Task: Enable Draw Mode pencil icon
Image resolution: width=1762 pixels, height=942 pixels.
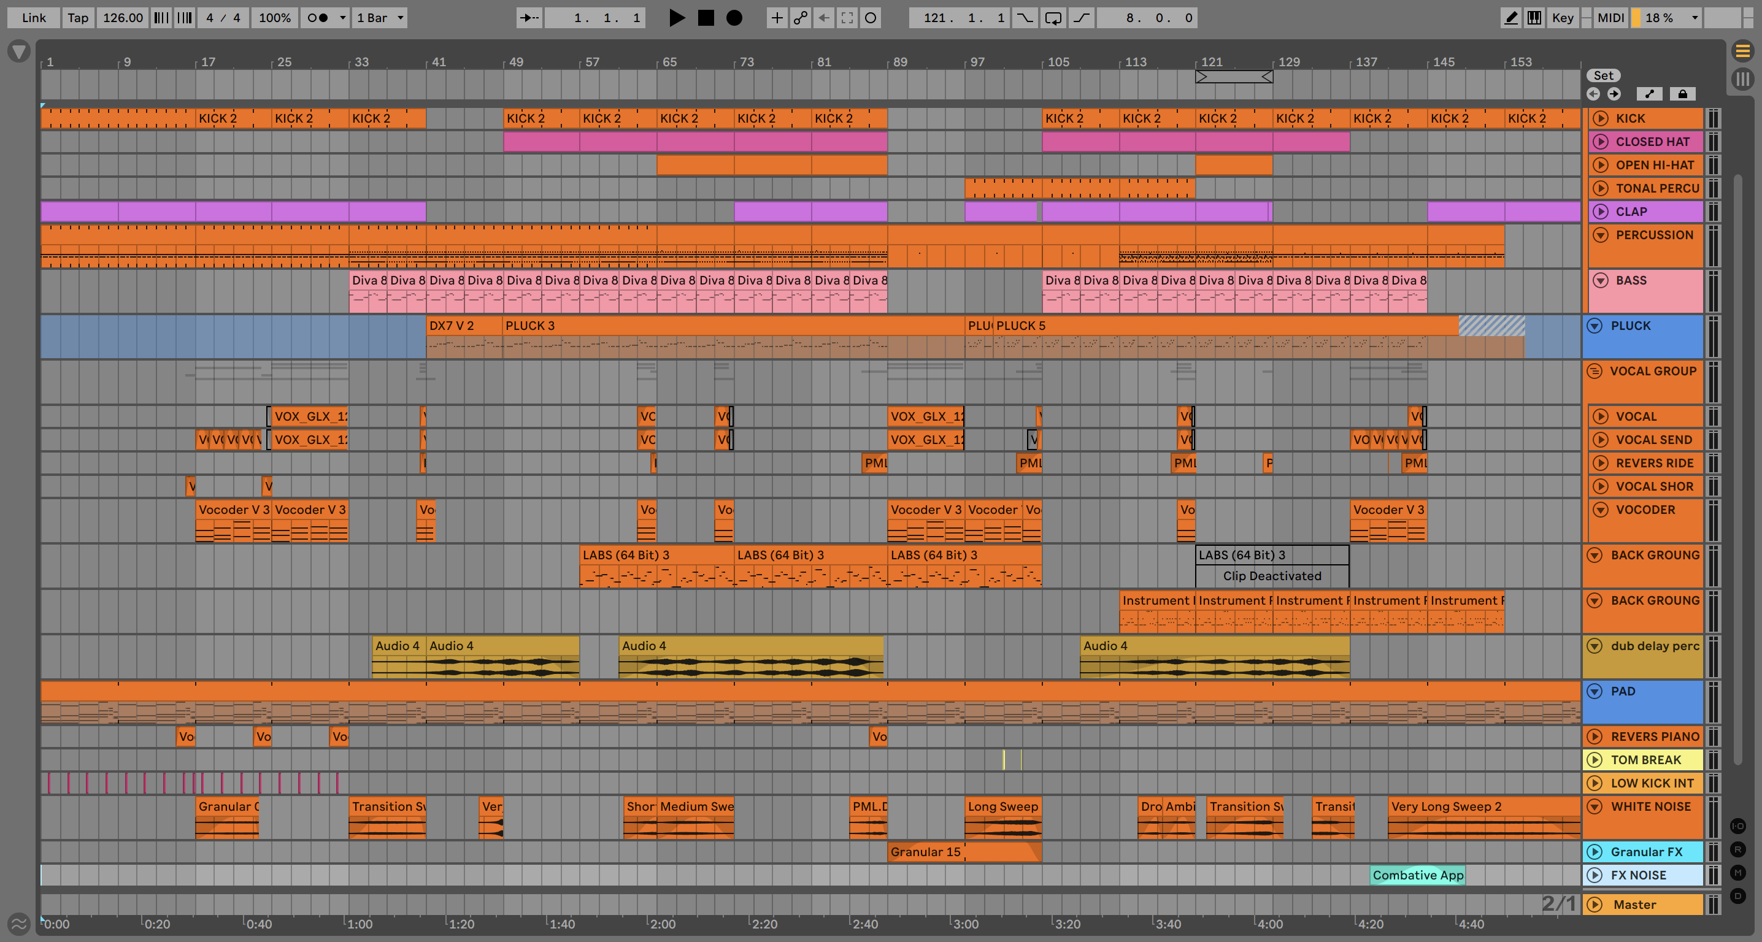Action: tap(1511, 18)
